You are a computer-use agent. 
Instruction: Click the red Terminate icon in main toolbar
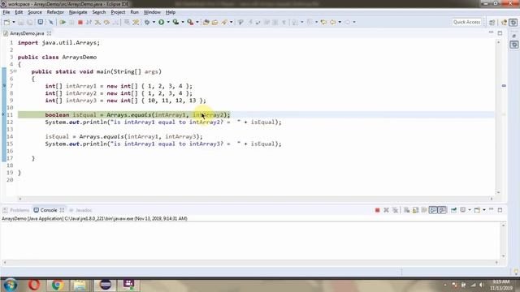(80, 22)
